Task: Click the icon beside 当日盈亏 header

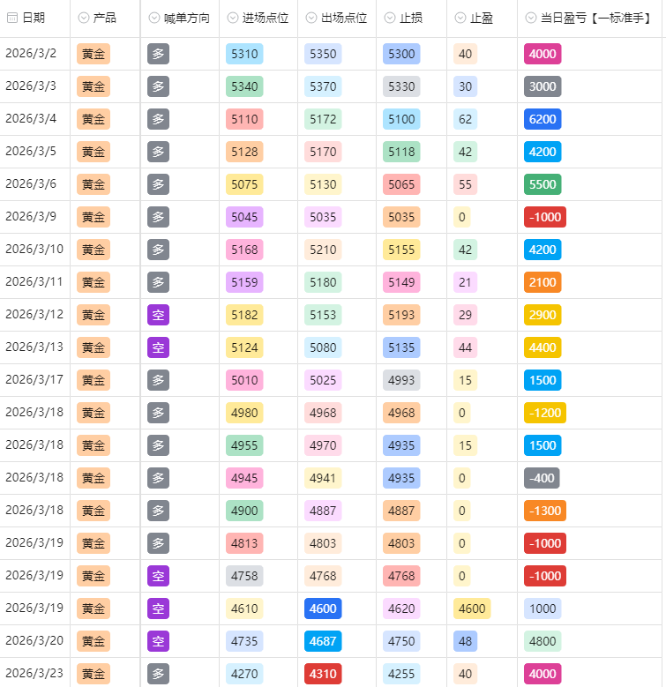Action: [531, 18]
